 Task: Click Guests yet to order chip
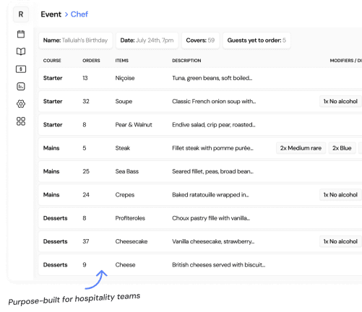coord(257,40)
